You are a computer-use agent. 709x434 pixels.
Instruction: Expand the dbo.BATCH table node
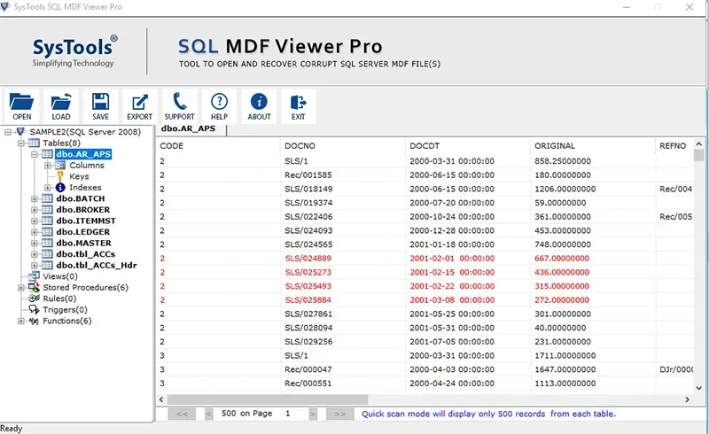point(35,198)
